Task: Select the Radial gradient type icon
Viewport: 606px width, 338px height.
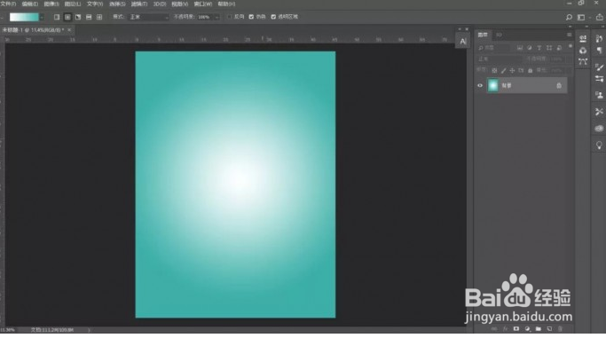Action: pos(67,17)
